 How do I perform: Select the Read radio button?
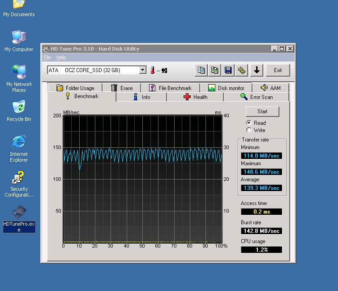pos(249,123)
